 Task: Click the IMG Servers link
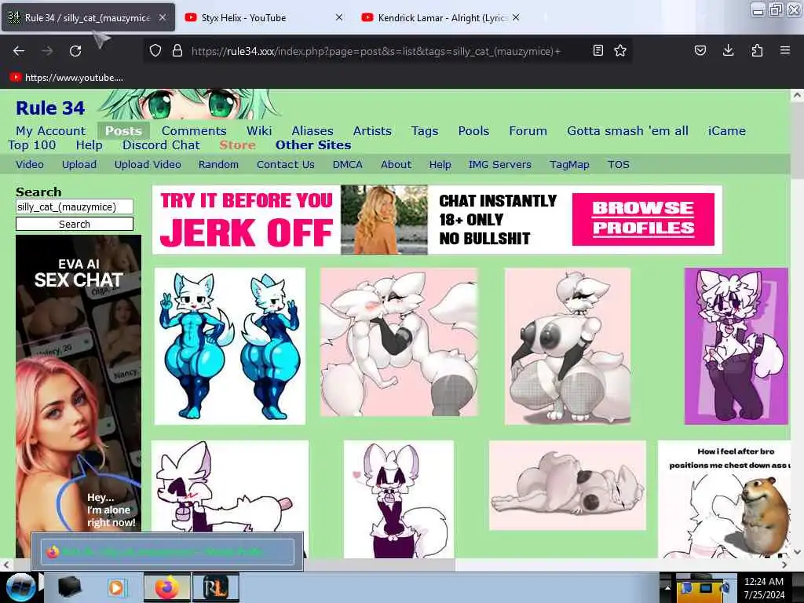pyautogui.click(x=499, y=165)
